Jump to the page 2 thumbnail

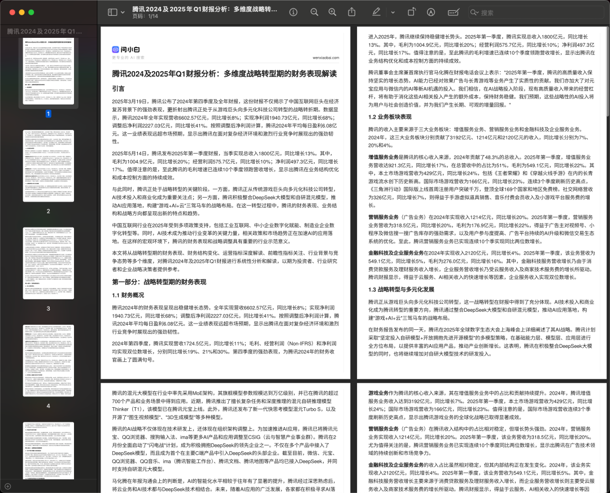tap(48, 166)
